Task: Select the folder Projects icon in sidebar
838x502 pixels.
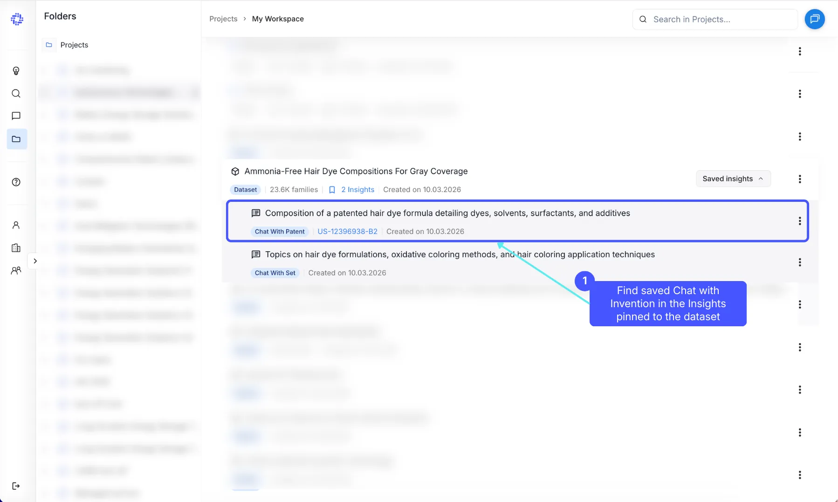Action: click(17, 139)
